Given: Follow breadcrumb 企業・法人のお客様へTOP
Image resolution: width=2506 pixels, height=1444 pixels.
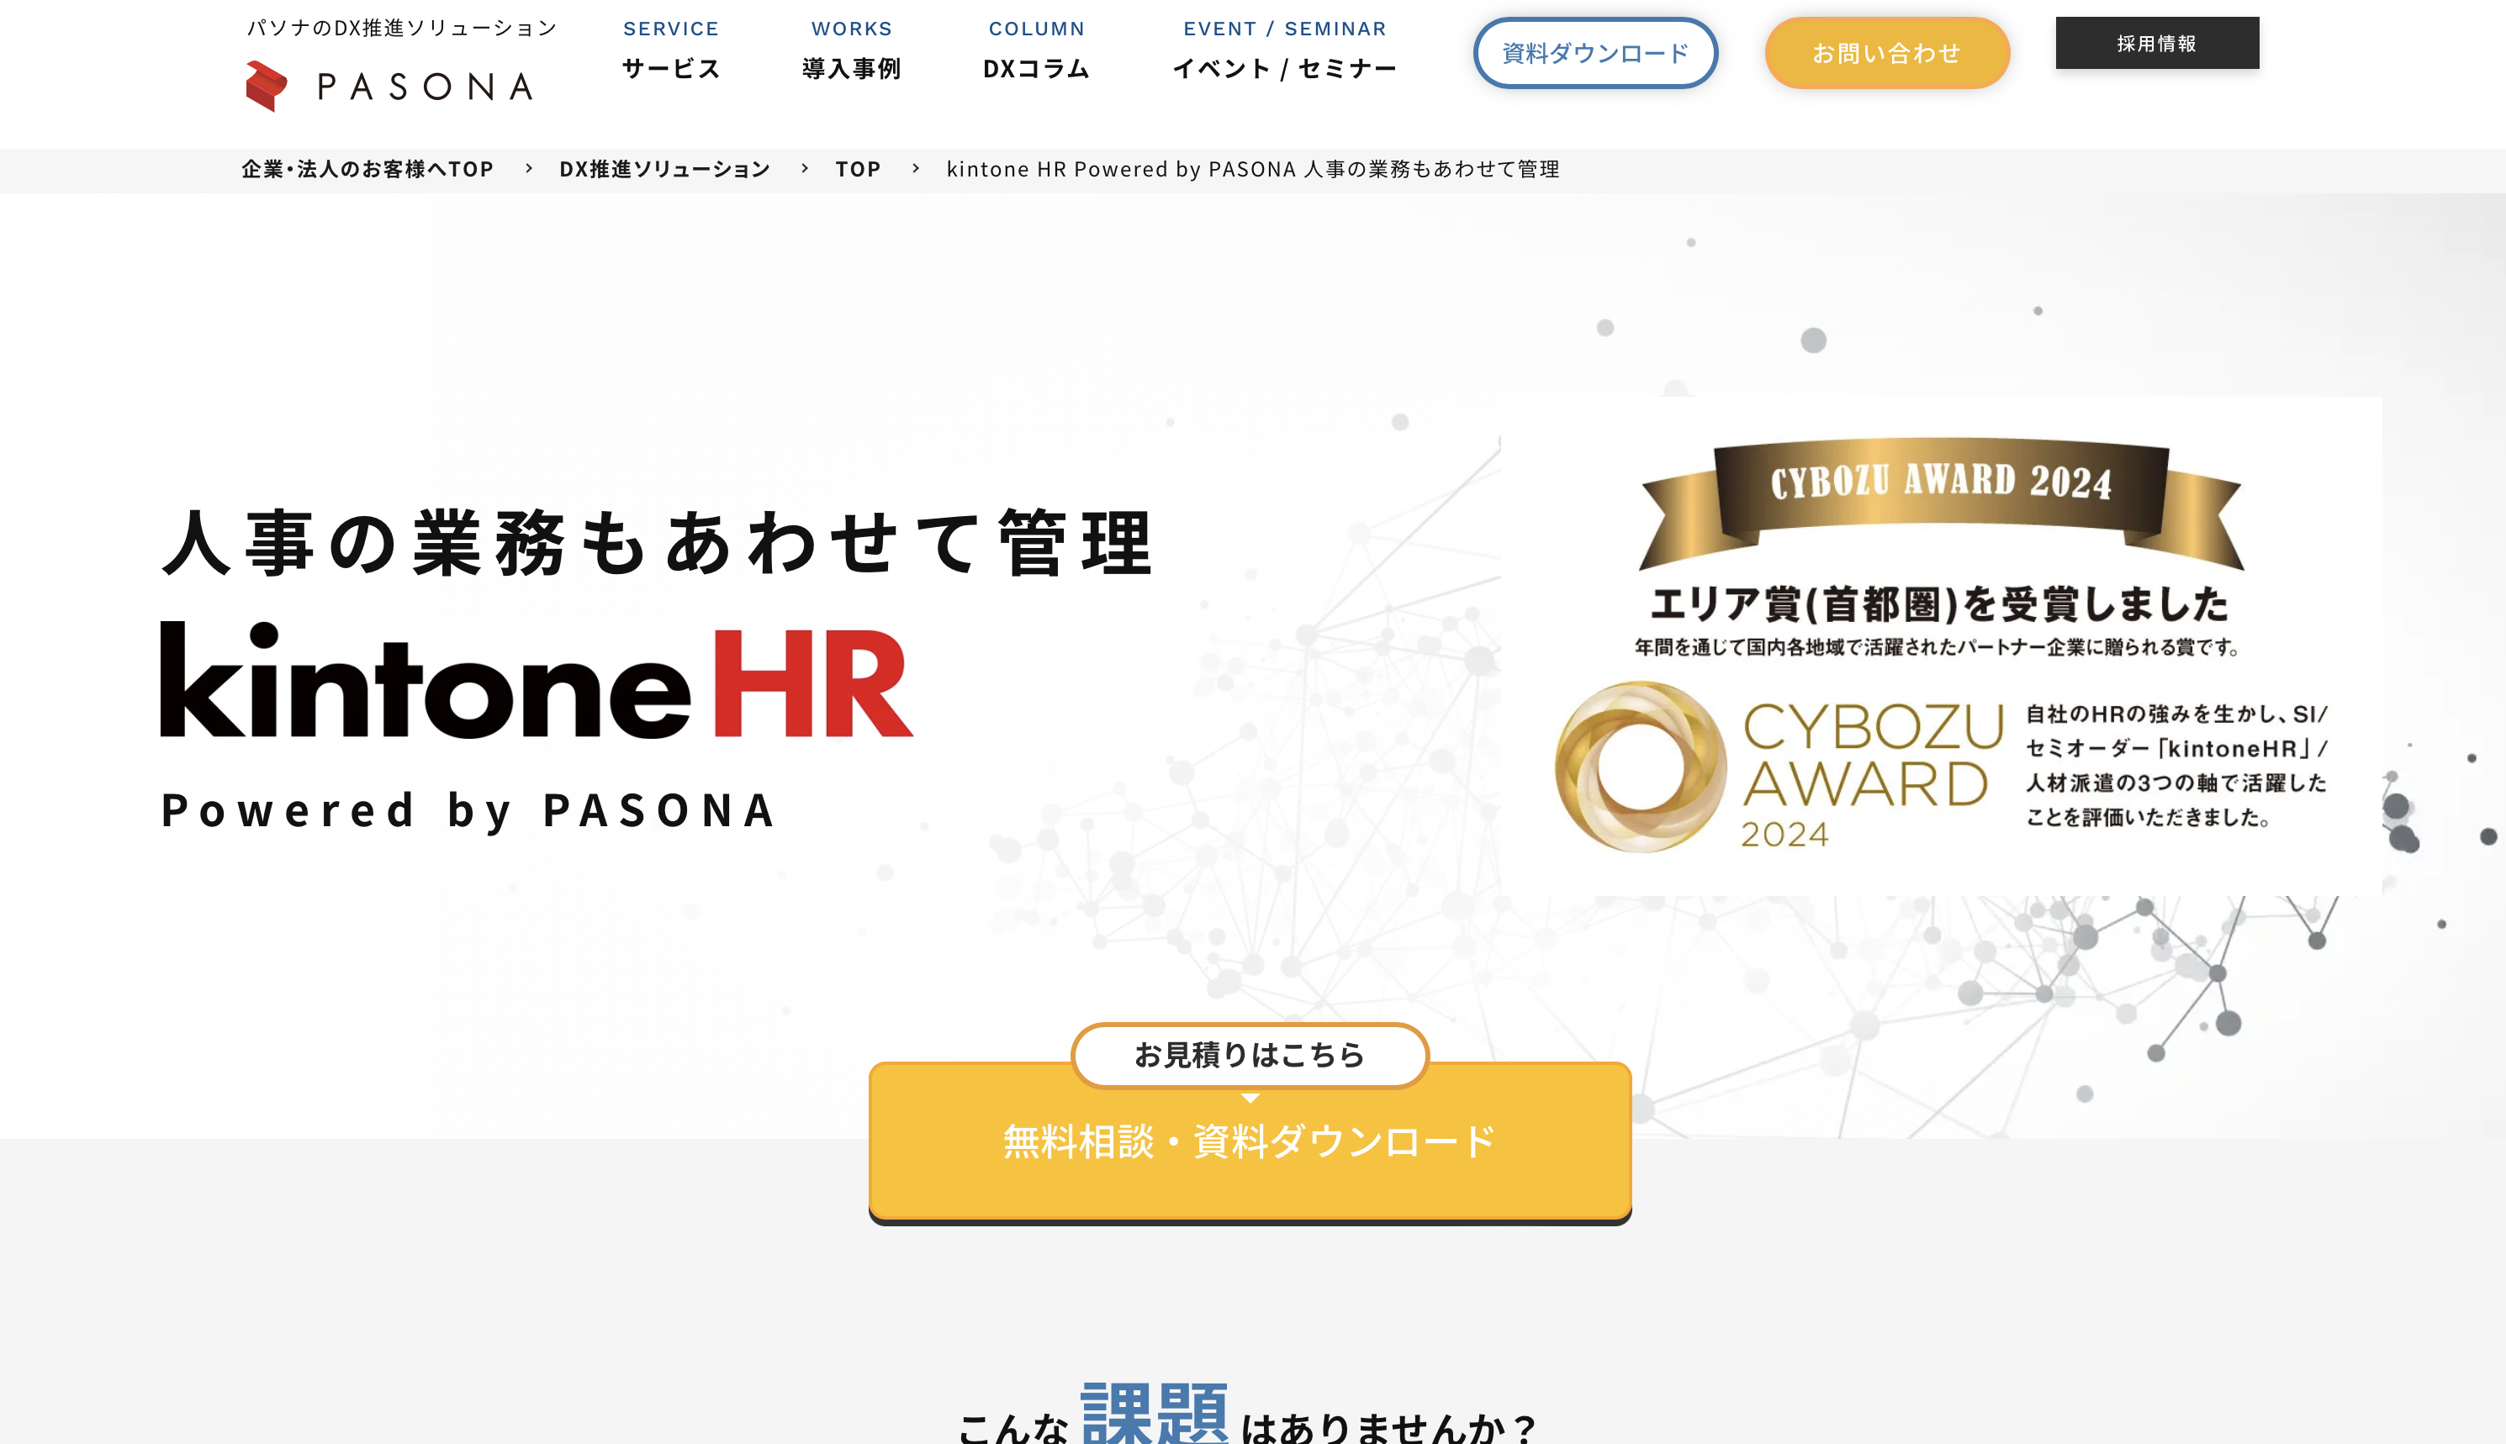Looking at the screenshot, I should [x=367, y=170].
